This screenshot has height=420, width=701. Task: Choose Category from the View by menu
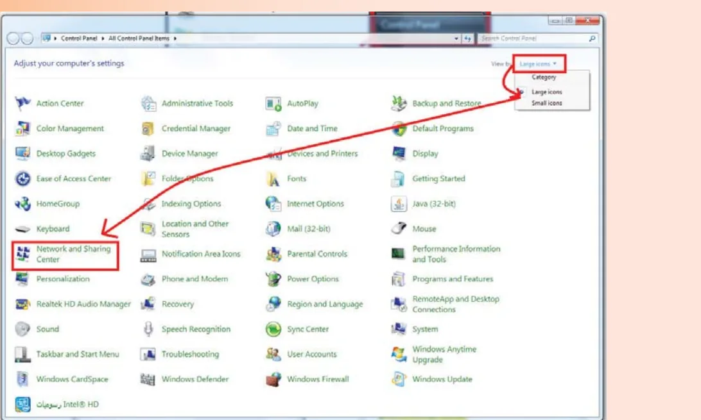(544, 77)
